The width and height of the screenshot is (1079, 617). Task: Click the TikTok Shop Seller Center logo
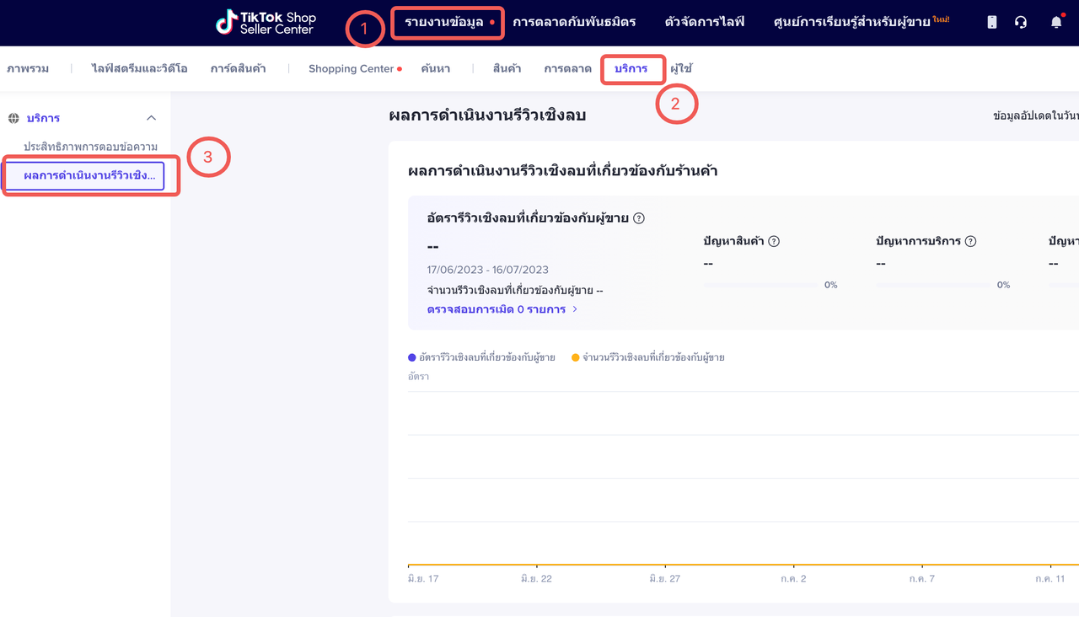pyautogui.click(x=266, y=23)
